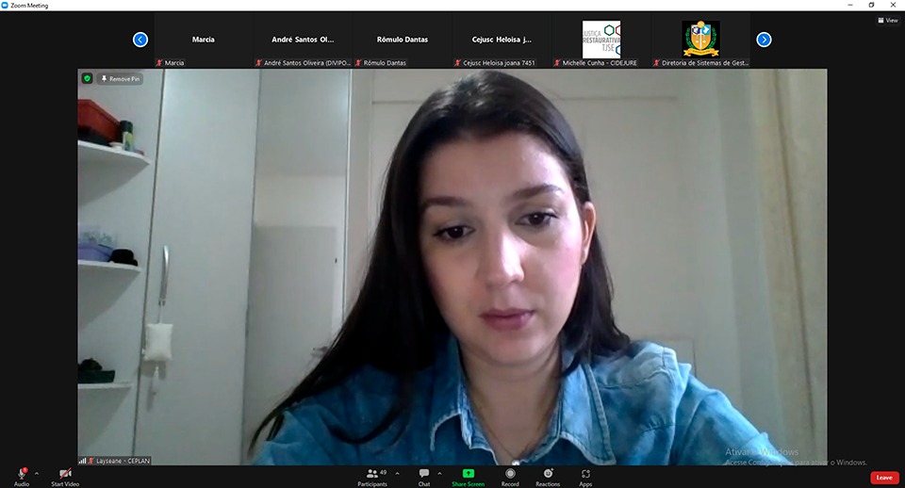Viewport: 905px width, 488px height.
Task: Open the View layout menu
Action: pos(886,20)
